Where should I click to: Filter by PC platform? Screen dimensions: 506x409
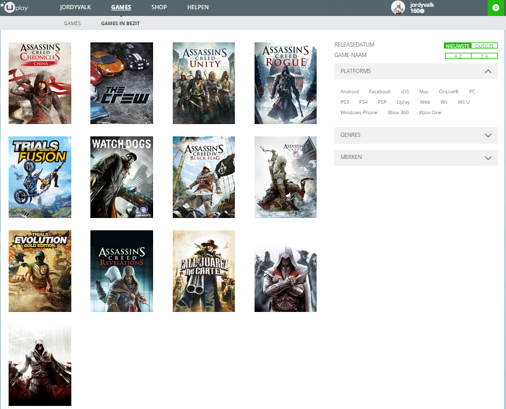pos(472,92)
